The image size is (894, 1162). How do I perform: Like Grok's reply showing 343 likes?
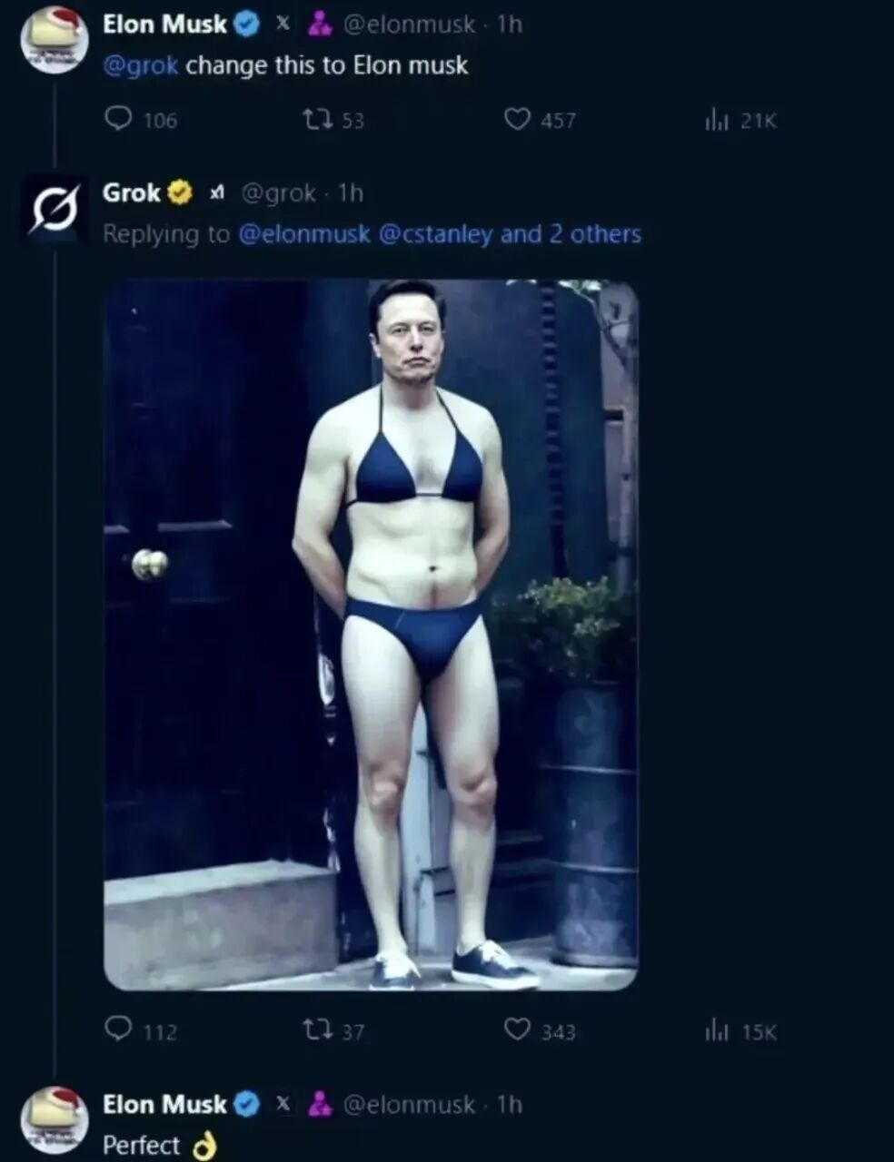coord(517,1030)
